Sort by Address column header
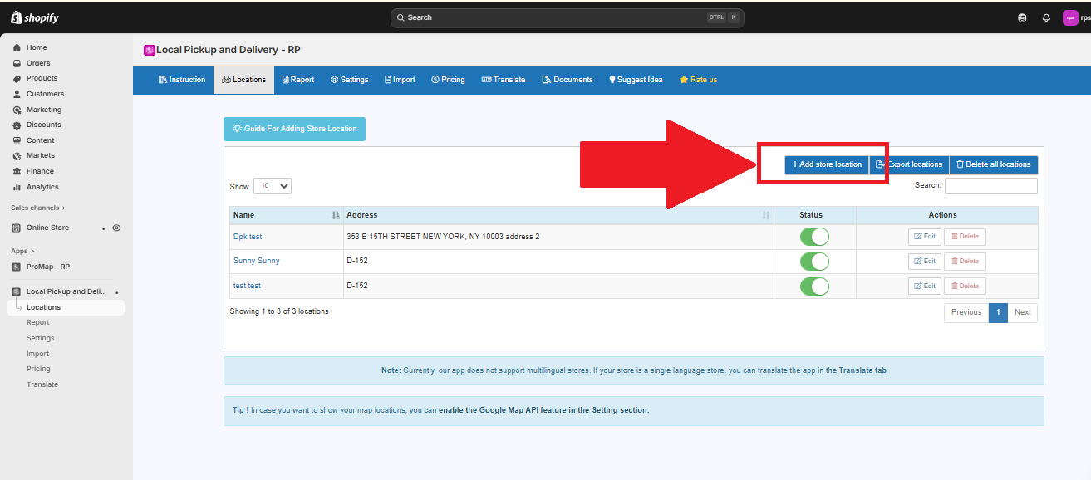The height and width of the screenshot is (480, 1091). (558, 215)
